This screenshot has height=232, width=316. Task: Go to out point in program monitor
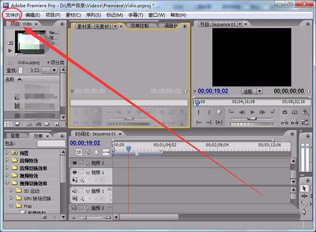pos(272,112)
